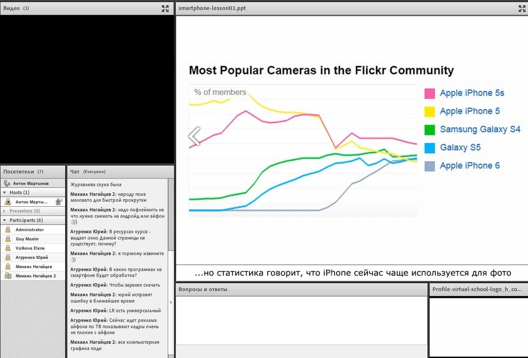The image size is (528, 358).
Task: Click Михаил Нагайцев 2's participant icon
Action: [8, 276]
